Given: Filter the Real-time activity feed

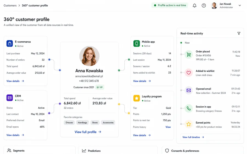Looking at the screenshot, I should (x=239, y=33).
